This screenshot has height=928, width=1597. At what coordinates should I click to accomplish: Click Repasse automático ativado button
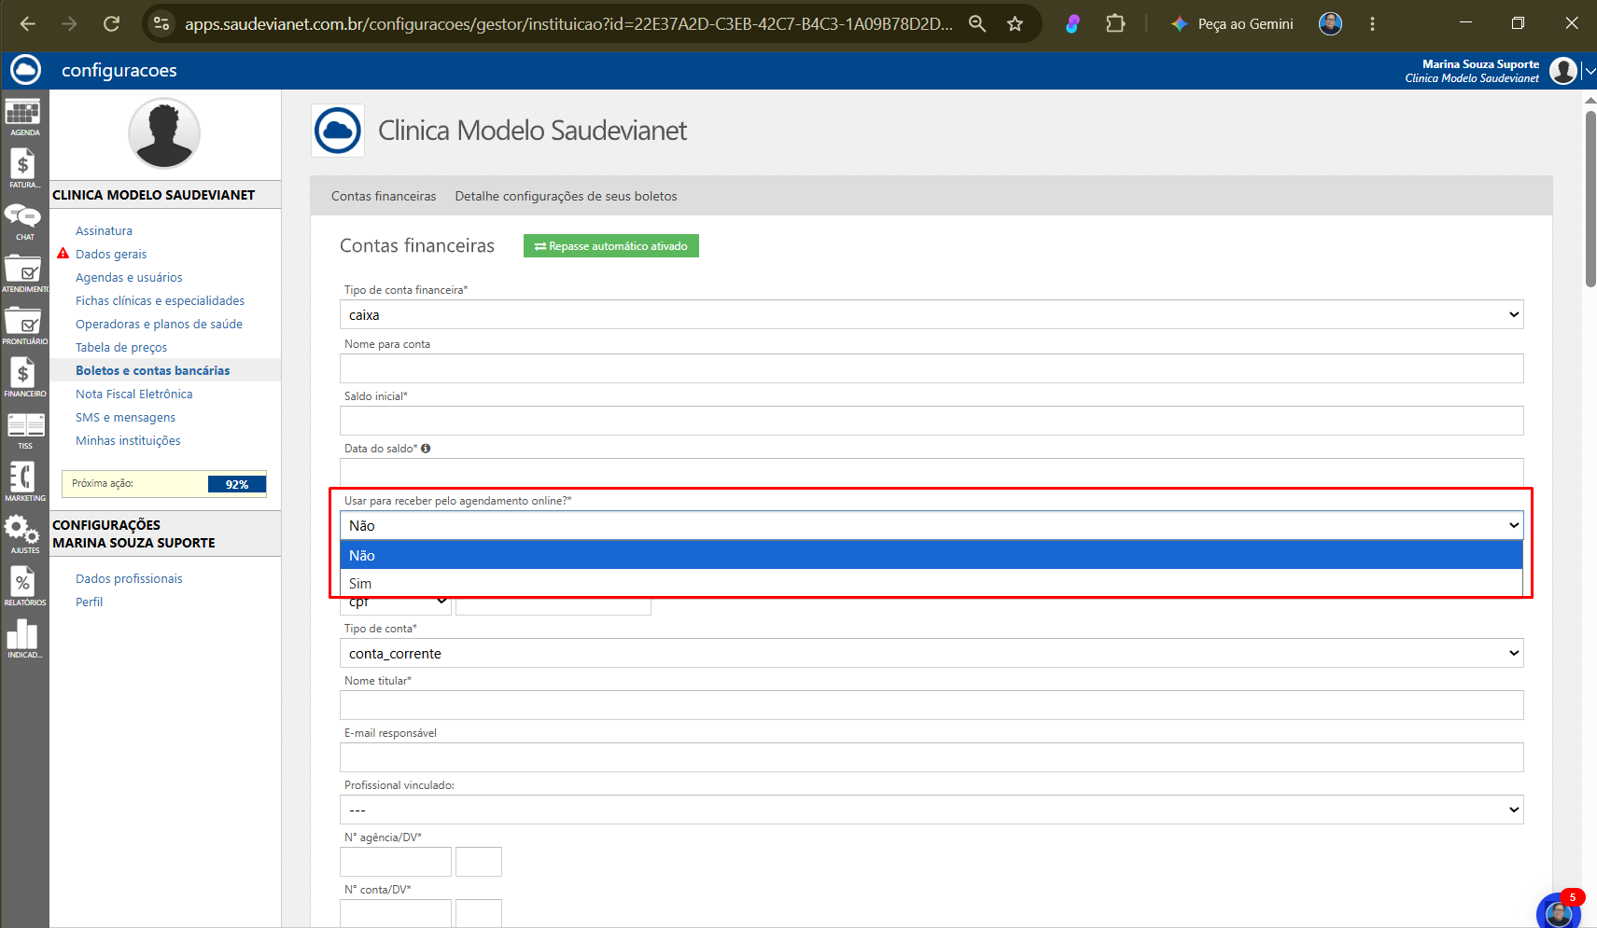(610, 246)
